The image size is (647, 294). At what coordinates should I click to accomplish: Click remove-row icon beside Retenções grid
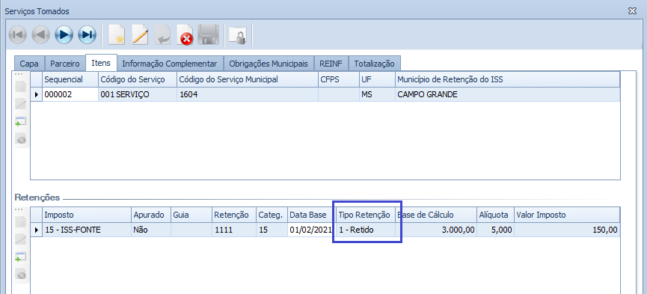(21, 275)
